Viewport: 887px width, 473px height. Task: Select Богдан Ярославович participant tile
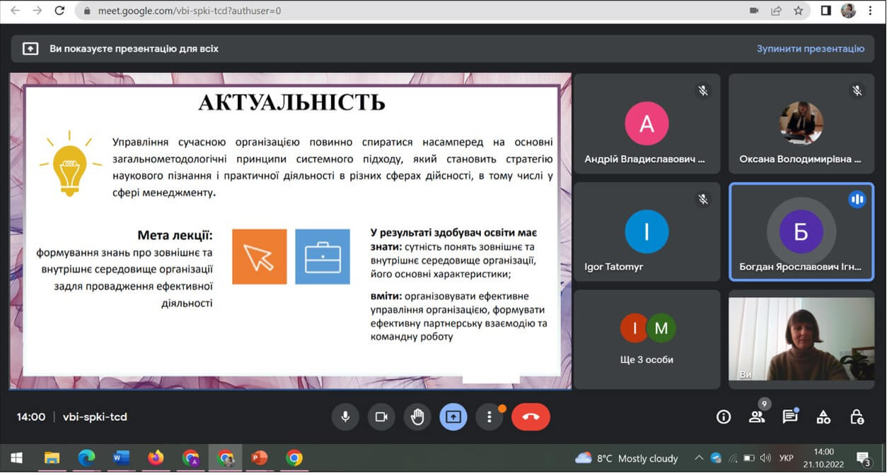click(x=801, y=232)
